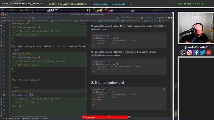Click the editor horizontal scrollbar
The image size is (214, 120).
[29, 116]
